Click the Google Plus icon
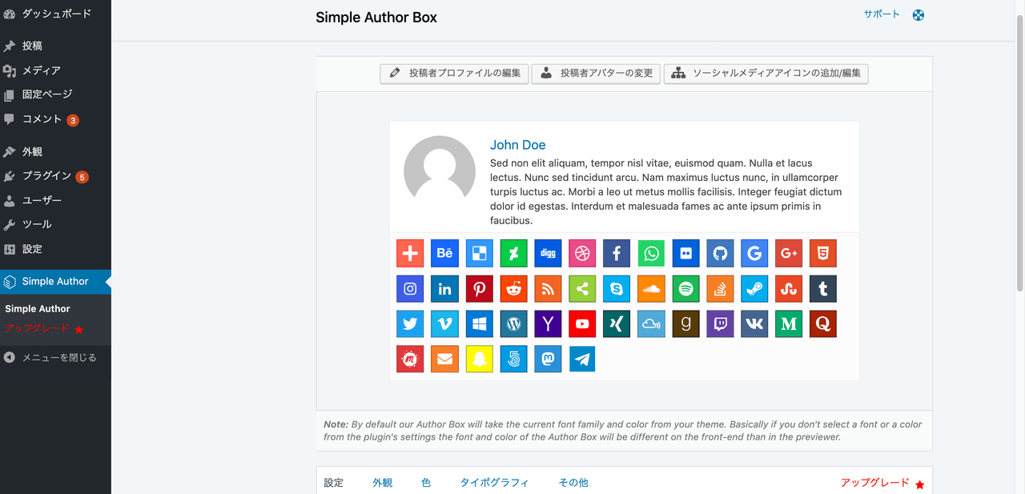The image size is (1025, 494). (x=789, y=254)
